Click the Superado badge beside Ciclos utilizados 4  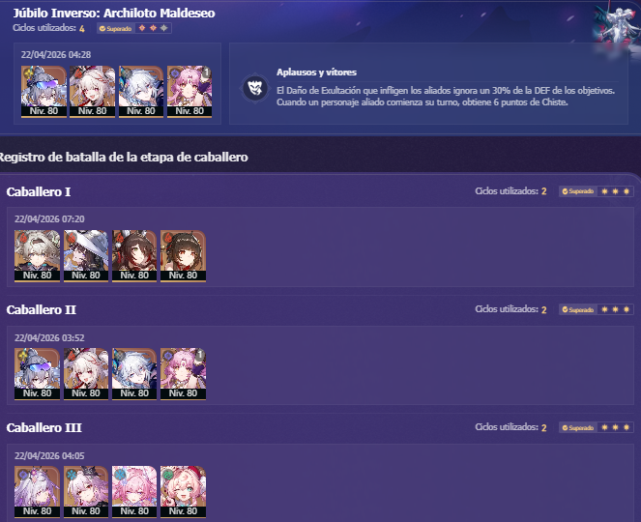tap(116, 29)
